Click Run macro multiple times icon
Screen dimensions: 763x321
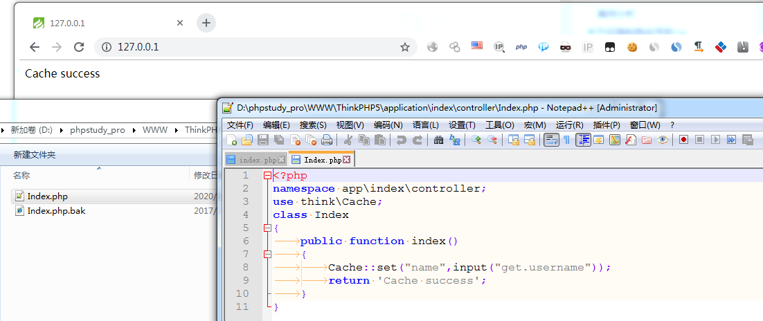731,140
